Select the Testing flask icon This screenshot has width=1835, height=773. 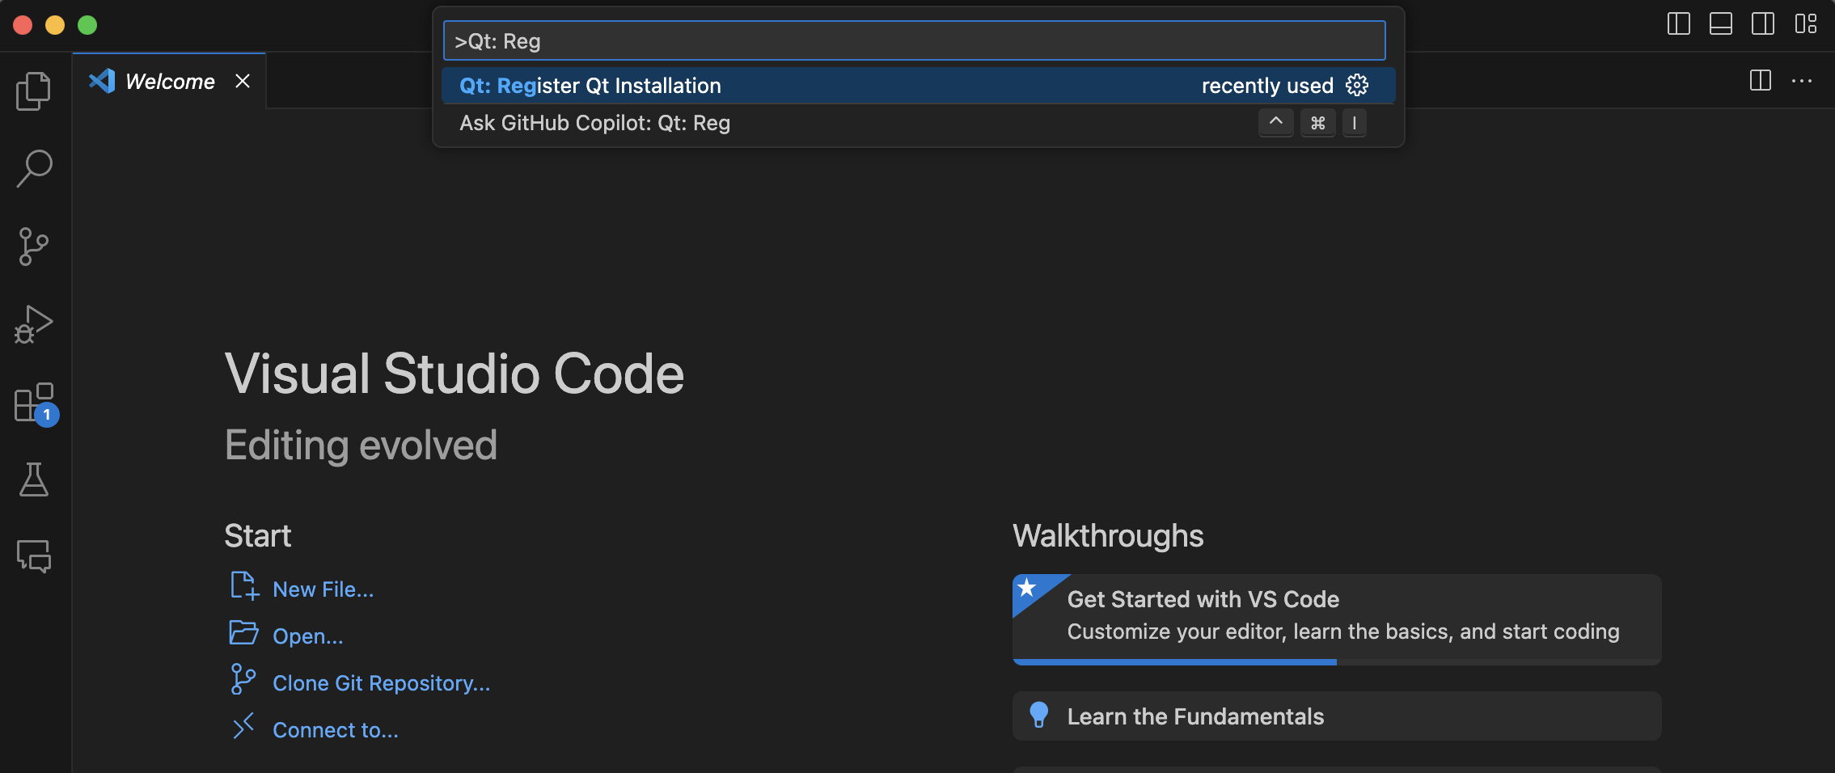pos(33,479)
